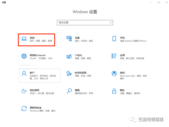This screenshot has width=169, height=127.
Task: Open the 隐私 lock icon
Action: pos(114,91)
